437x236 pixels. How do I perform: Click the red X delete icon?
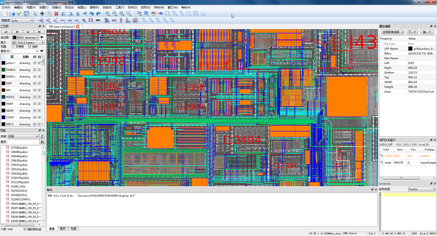point(56,13)
